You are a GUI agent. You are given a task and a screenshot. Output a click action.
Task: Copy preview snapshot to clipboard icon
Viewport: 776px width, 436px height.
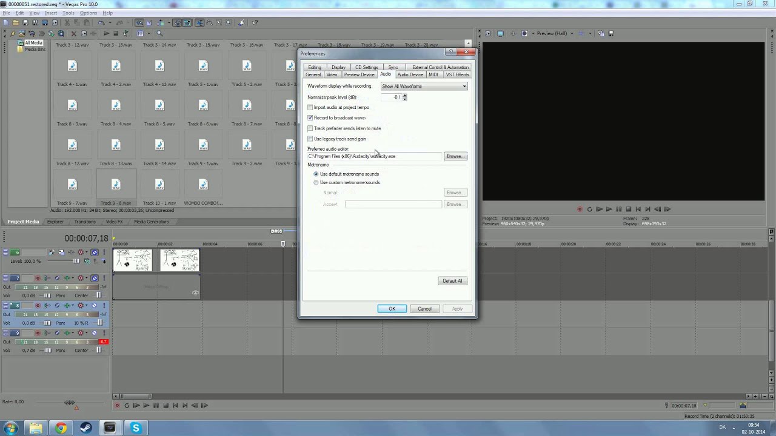pyautogui.click(x=601, y=33)
